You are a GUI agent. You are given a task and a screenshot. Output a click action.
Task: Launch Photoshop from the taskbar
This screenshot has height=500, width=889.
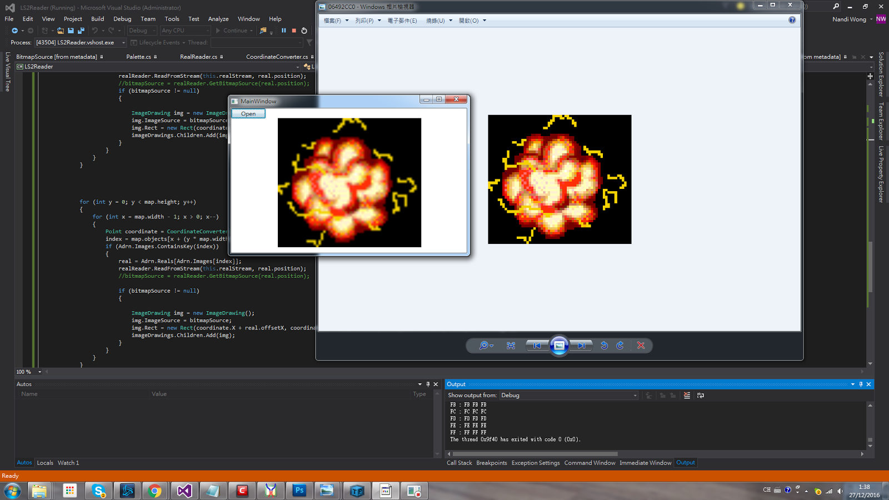(299, 491)
